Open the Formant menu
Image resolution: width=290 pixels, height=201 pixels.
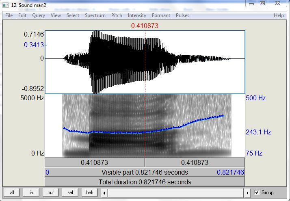tap(161, 15)
